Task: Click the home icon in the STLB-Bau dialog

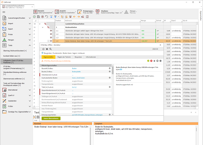Action: point(43,49)
